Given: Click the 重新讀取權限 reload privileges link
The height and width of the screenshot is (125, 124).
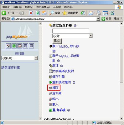Looking at the screenshot, I should (x=62, y=82).
